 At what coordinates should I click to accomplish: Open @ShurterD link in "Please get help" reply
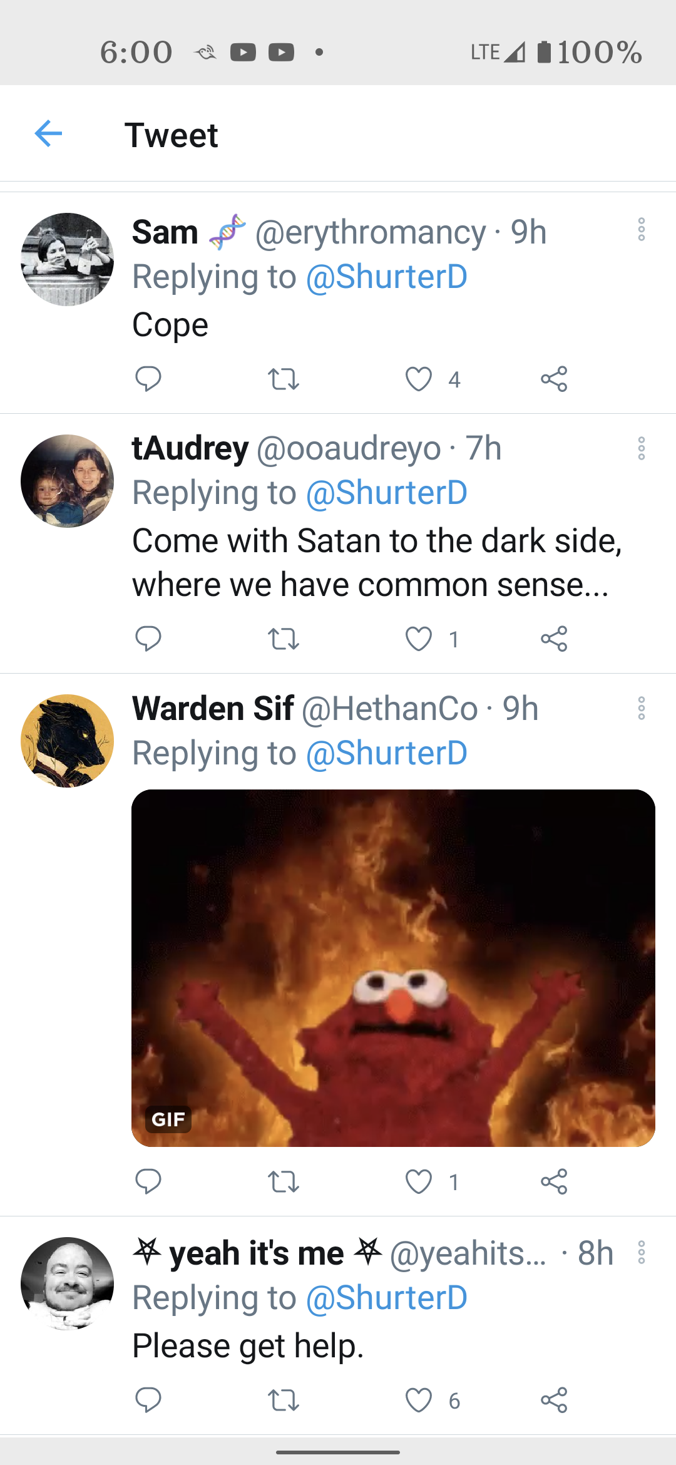pos(386,1298)
